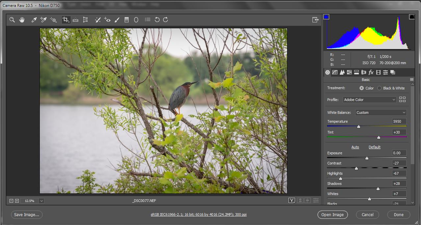421x225 pixels.
Task: Open workflow options link for sRGB settings
Action: click(x=198, y=214)
